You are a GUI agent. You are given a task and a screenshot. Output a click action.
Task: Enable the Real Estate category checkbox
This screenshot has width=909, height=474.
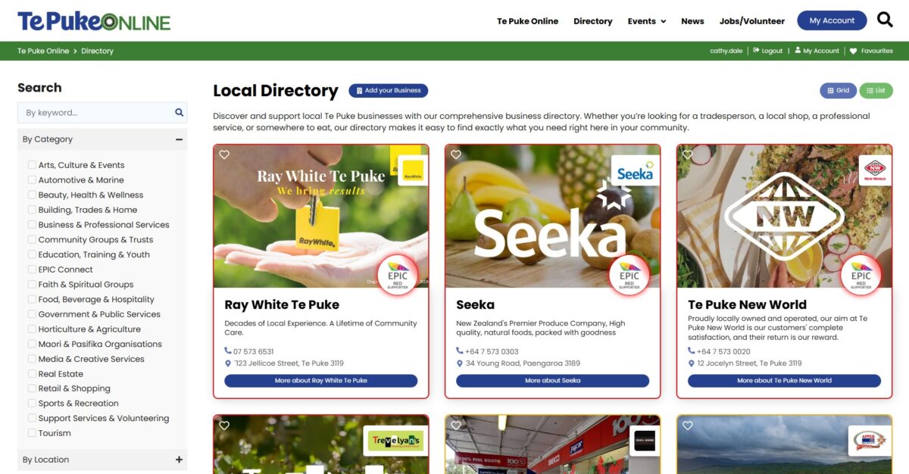coord(32,374)
